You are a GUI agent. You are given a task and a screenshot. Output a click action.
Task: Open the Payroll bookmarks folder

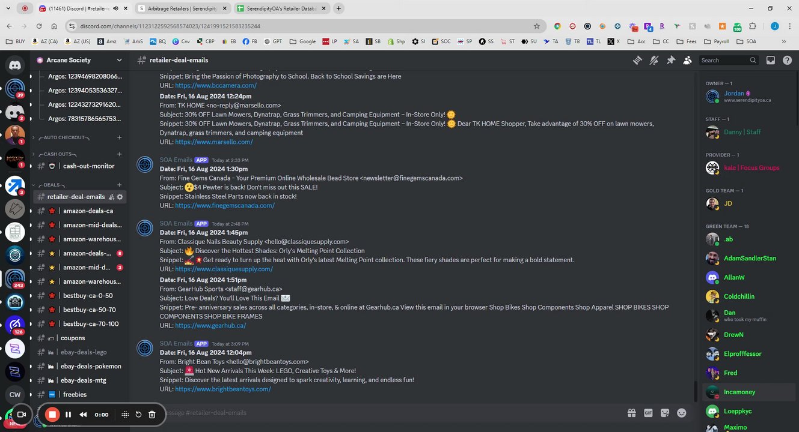717,41
